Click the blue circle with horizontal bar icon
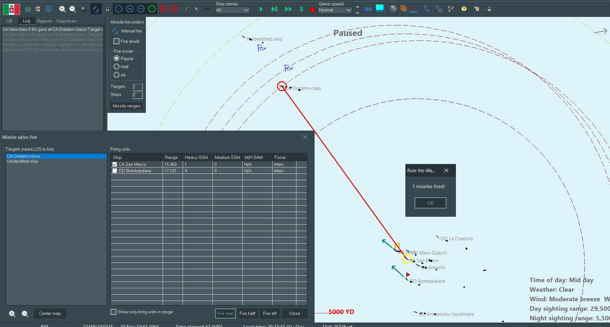 (x=141, y=9)
